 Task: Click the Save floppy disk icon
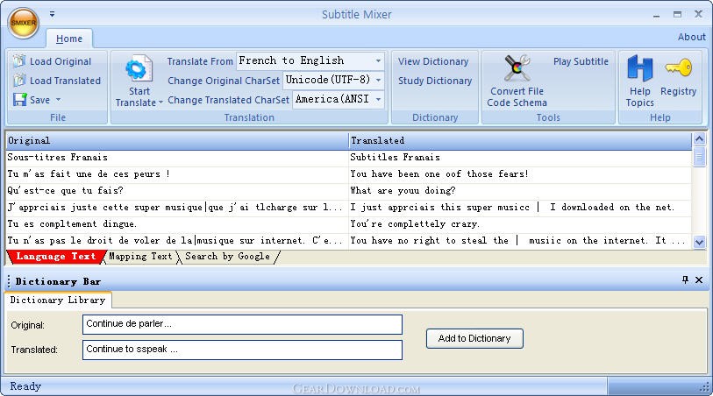[19, 100]
